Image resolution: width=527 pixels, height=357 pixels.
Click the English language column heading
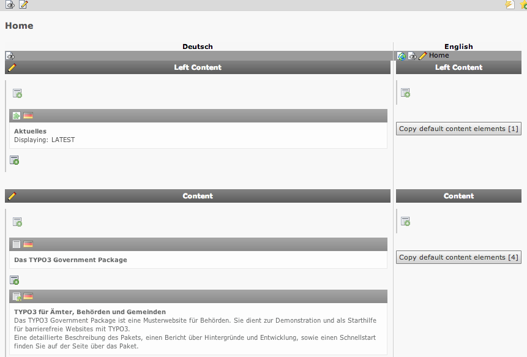coord(458,47)
